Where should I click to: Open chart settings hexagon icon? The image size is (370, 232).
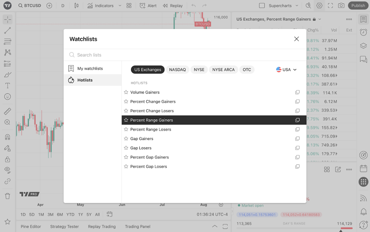[319, 6]
